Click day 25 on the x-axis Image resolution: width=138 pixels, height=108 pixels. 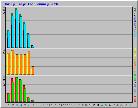(105, 105)
